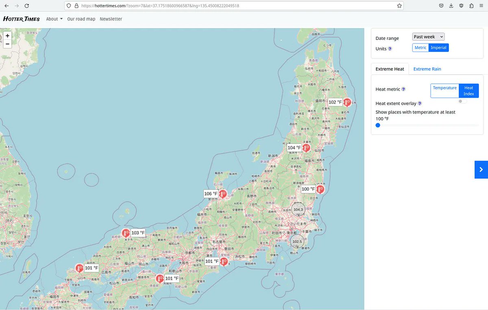Switch to the Extreme Rain tab
The image size is (488, 310).
click(427, 69)
